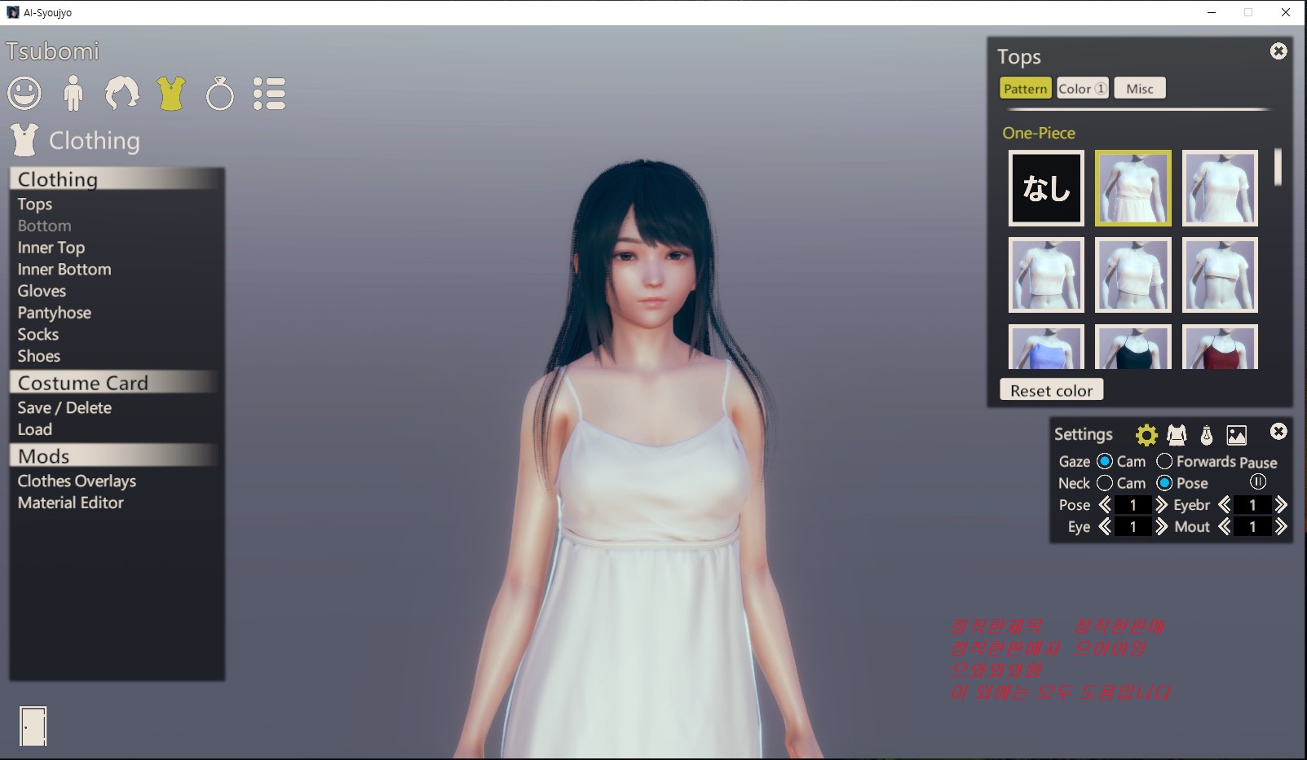Screen dimensions: 1307x760
Task: Set Gaze to Forwards
Action: pyautogui.click(x=1164, y=462)
